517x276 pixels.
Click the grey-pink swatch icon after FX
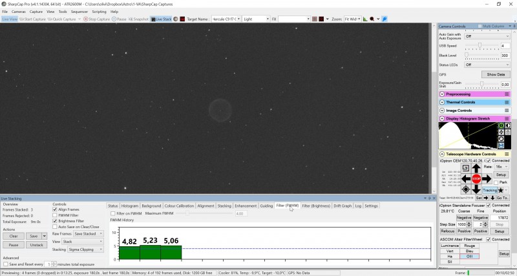click(315, 19)
